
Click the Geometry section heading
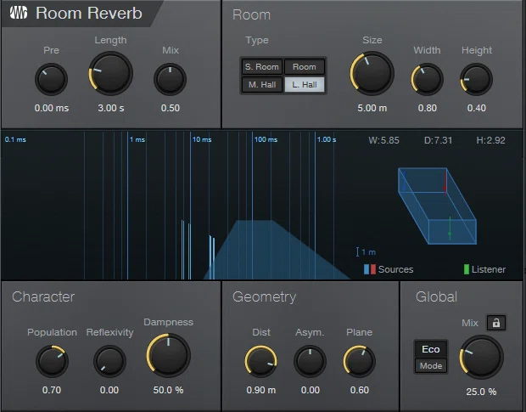pyautogui.click(x=265, y=296)
